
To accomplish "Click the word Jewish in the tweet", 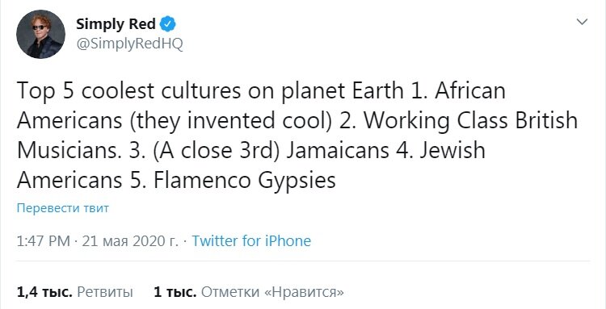I will [452, 150].
